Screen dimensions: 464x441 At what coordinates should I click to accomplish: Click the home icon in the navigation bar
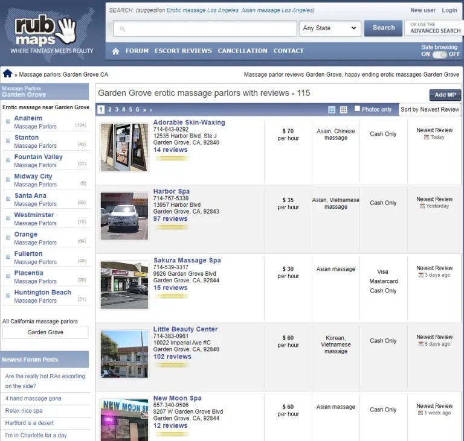115,51
